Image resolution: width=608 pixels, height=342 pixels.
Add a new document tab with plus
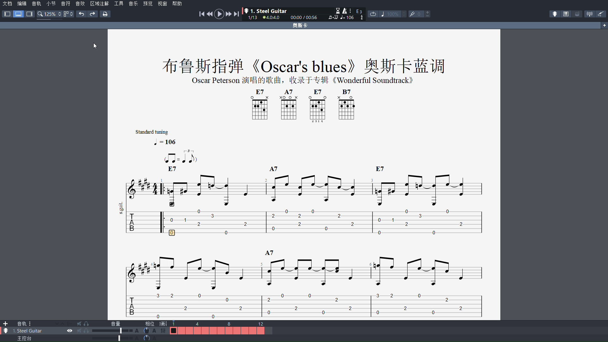(x=605, y=25)
